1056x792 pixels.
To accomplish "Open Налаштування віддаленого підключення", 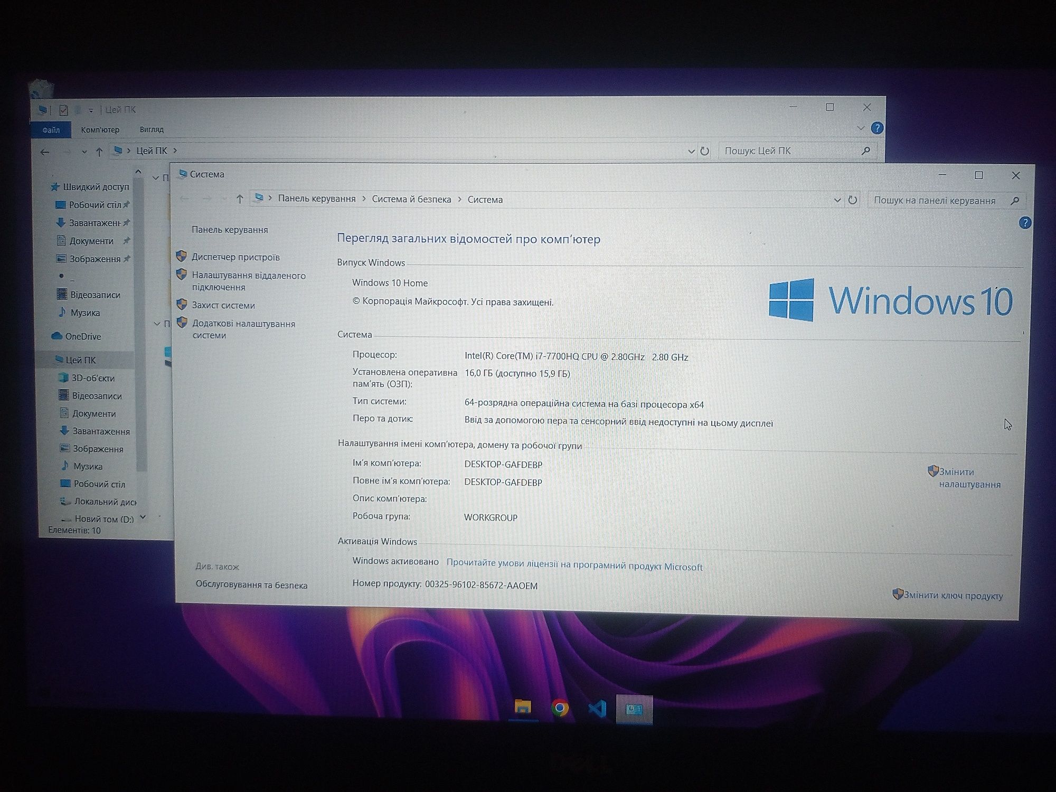I will pos(248,281).
